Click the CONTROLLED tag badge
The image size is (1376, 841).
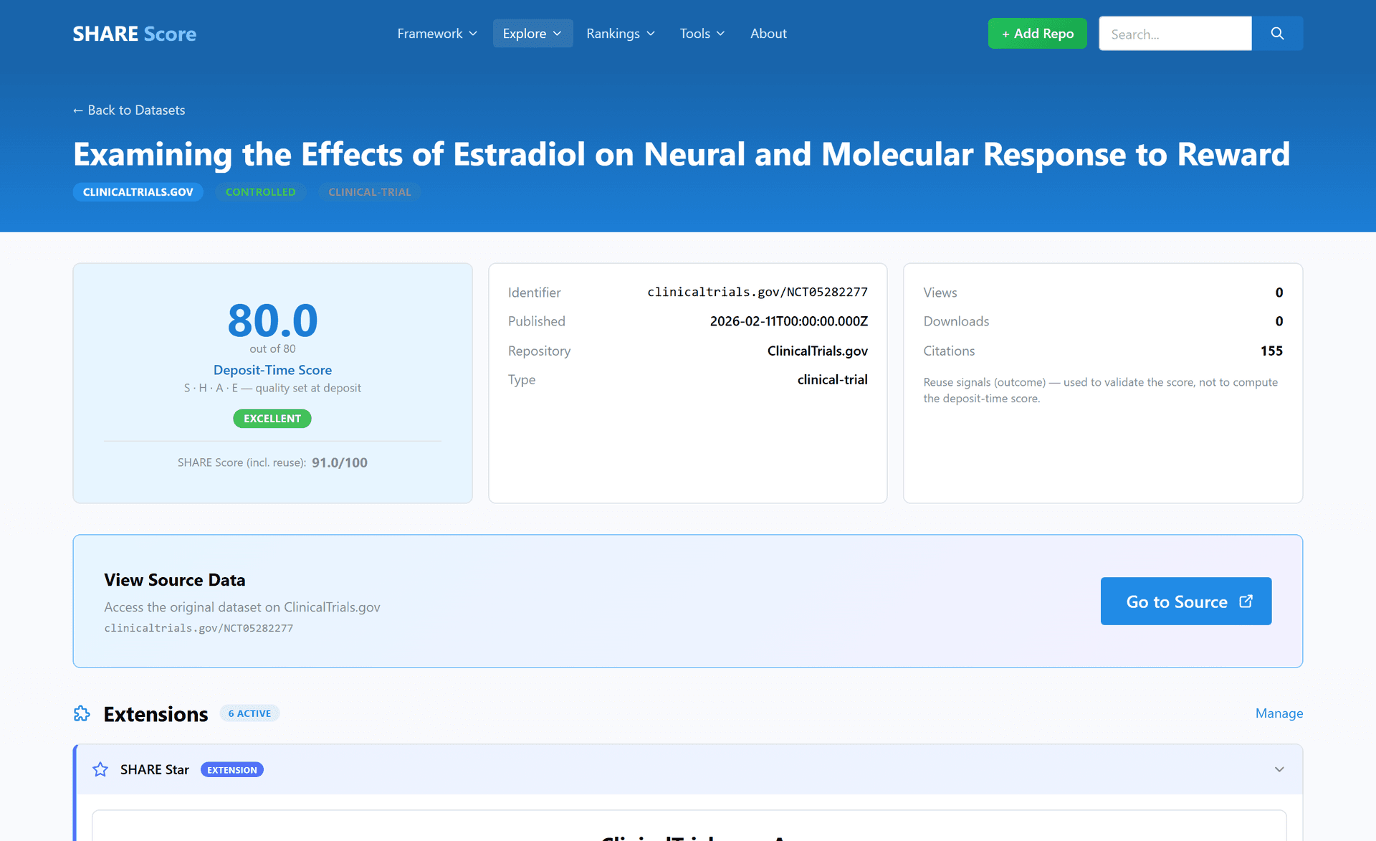coord(260,192)
